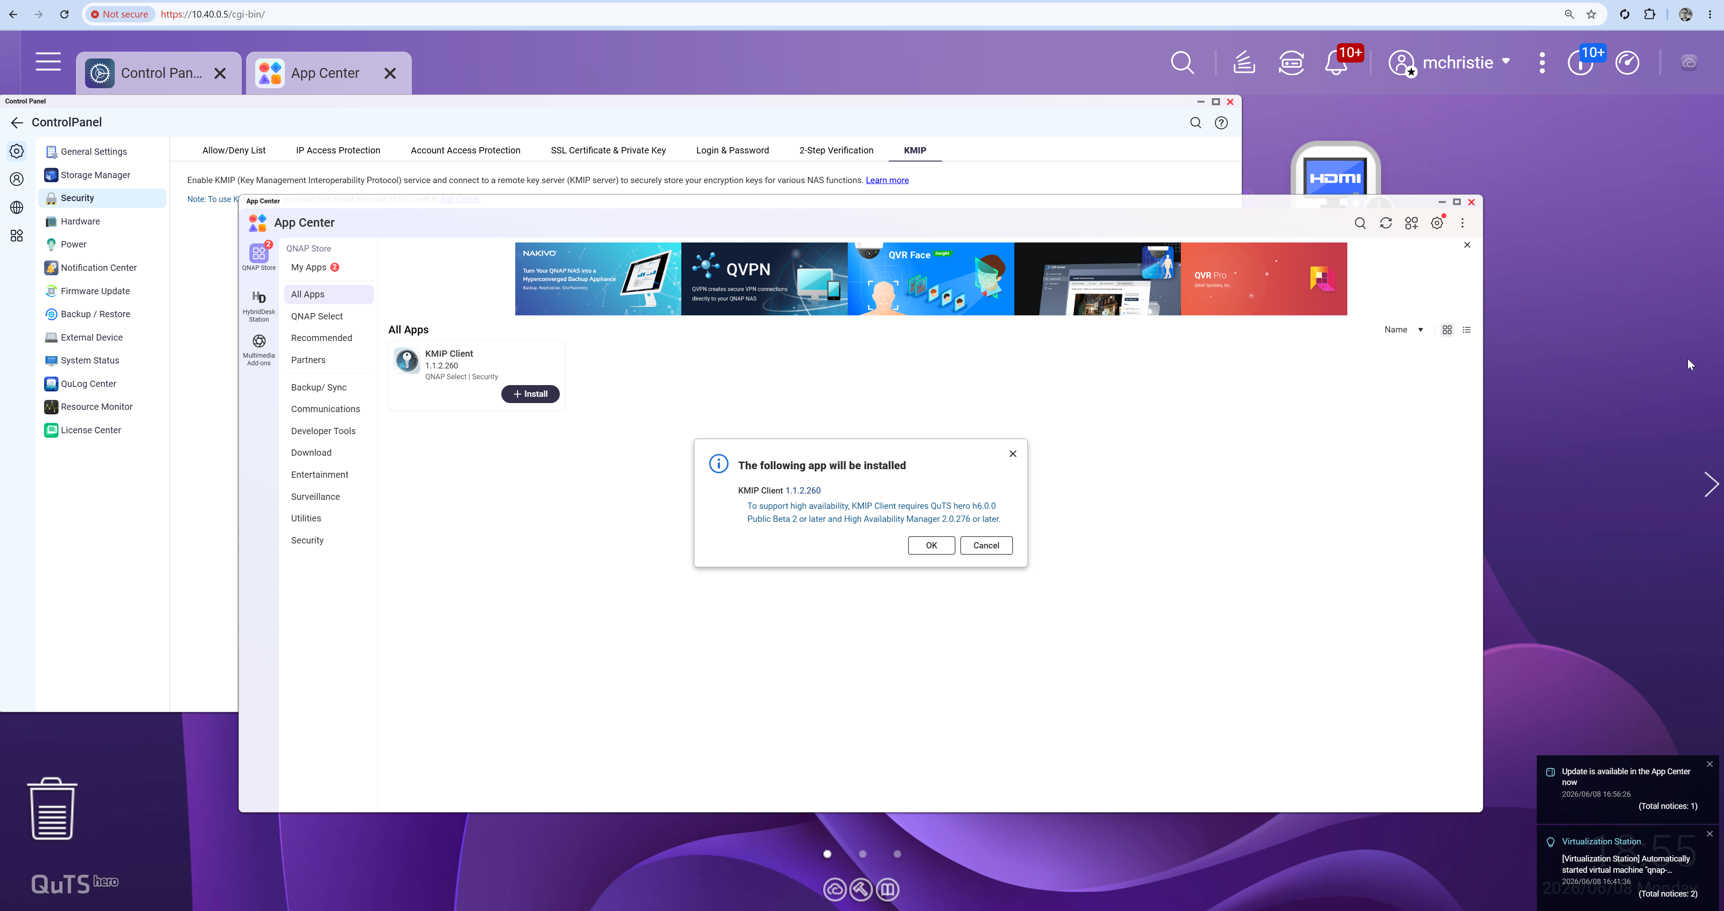Select QNAP Store in App Center sidebar
Screen dimensions: 1724x911
259,257
